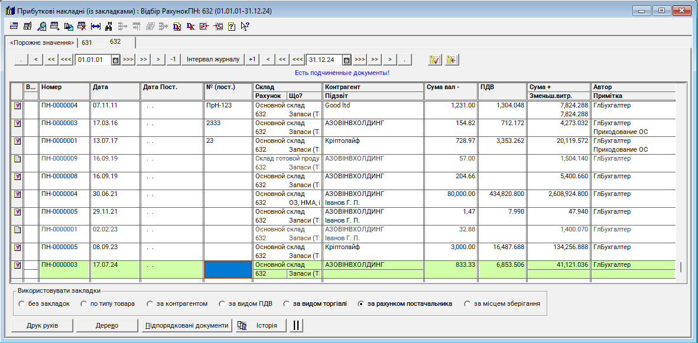Click the context help cursor icon

(x=245, y=26)
